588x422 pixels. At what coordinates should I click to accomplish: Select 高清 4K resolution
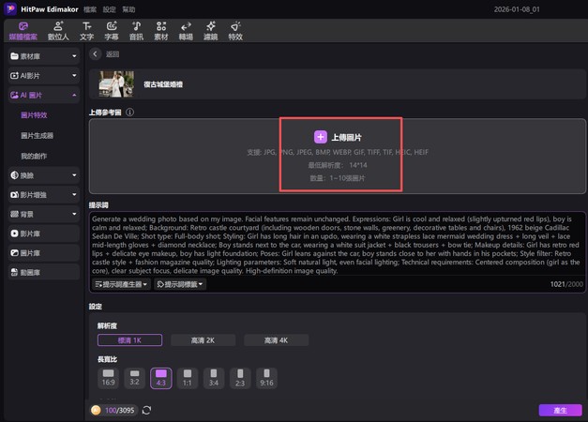(x=276, y=340)
